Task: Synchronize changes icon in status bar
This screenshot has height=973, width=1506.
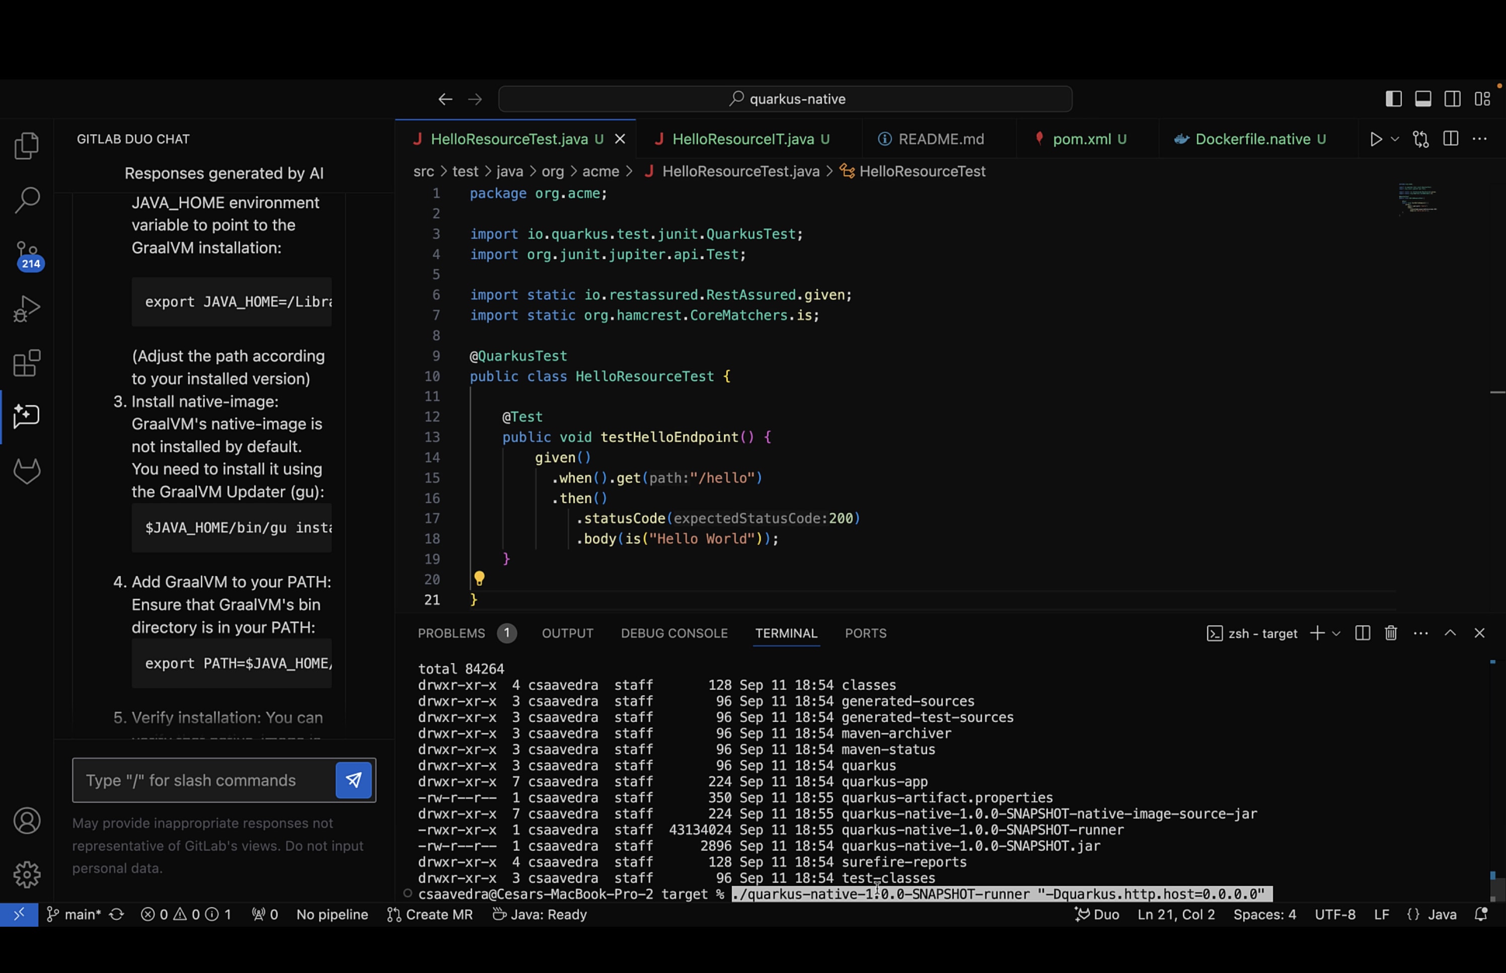Action: [117, 914]
